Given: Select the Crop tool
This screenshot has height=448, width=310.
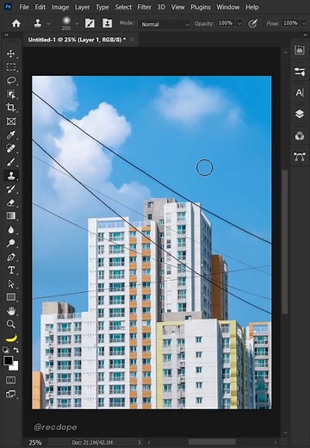Looking at the screenshot, I should click(11, 108).
